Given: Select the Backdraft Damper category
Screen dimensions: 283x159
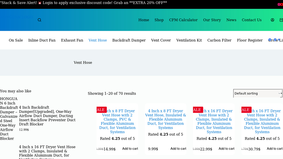Looking at the screenshot, I should (x=129, y=40).
